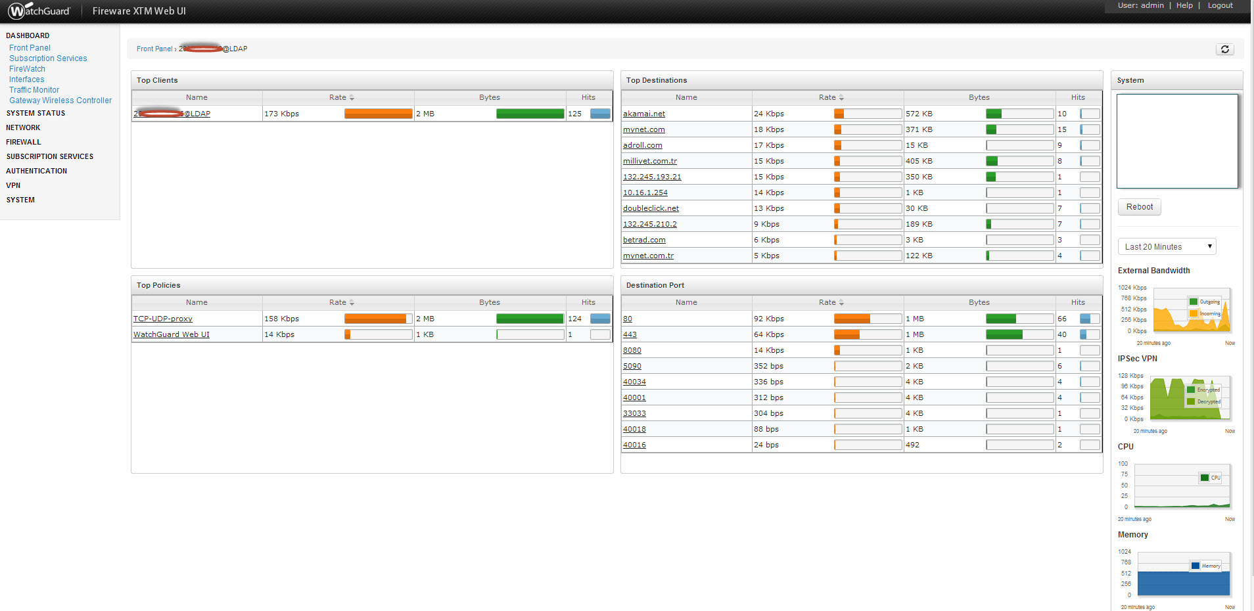Image resolution: width=1254 pixels, height=611 pixels.
Task: Click the Help link
Action: (x=1184, y=5)
